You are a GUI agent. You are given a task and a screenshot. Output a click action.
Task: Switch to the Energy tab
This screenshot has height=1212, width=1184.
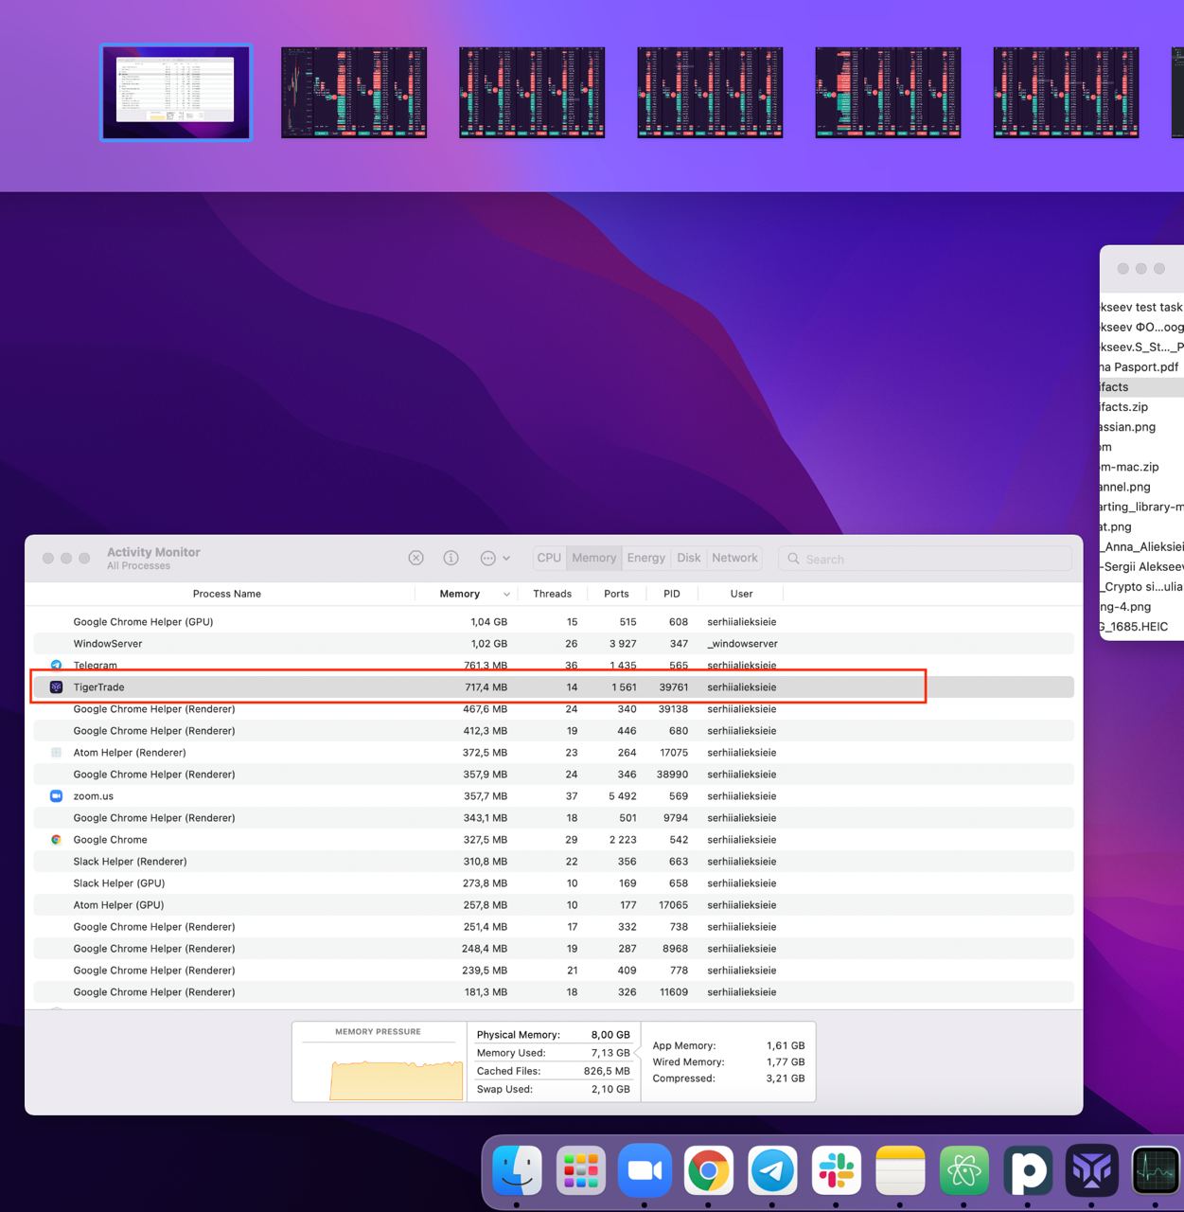[x=645, y=559]
